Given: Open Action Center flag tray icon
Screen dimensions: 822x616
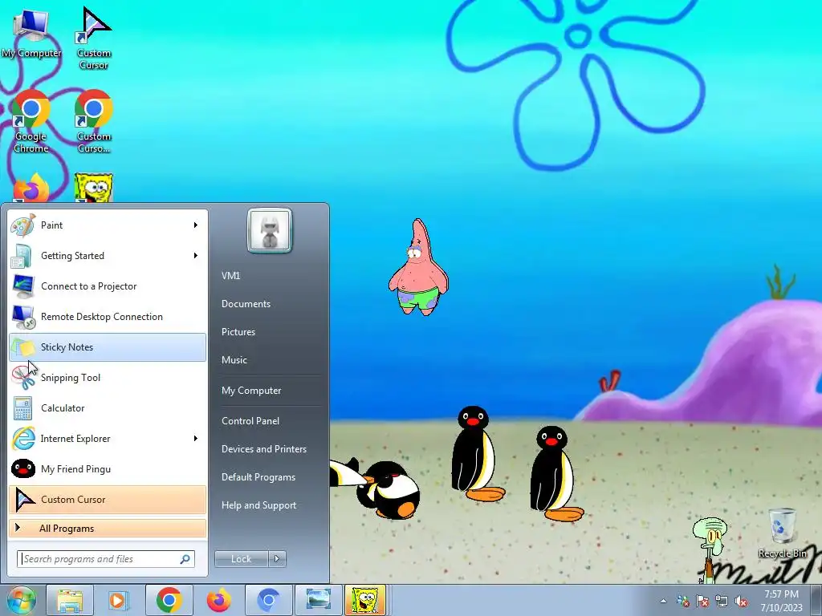Looking at the screenshot, I should (702, 601).
